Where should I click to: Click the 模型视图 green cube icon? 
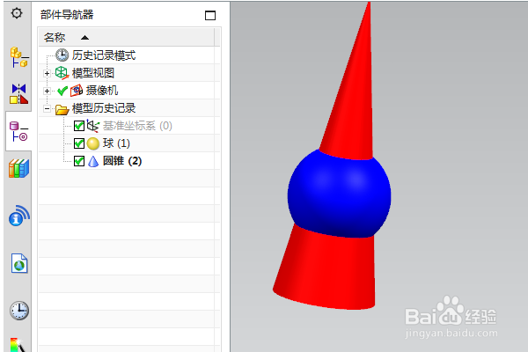click(62, 73)
